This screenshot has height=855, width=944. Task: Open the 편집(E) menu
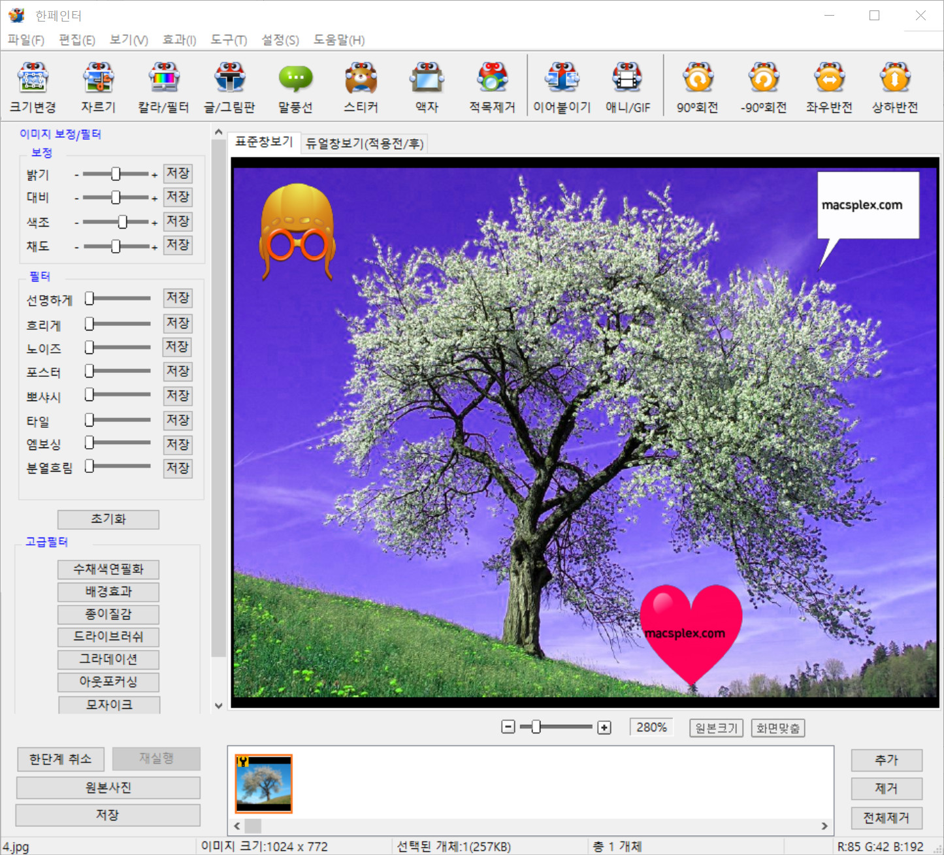(77, 40)
